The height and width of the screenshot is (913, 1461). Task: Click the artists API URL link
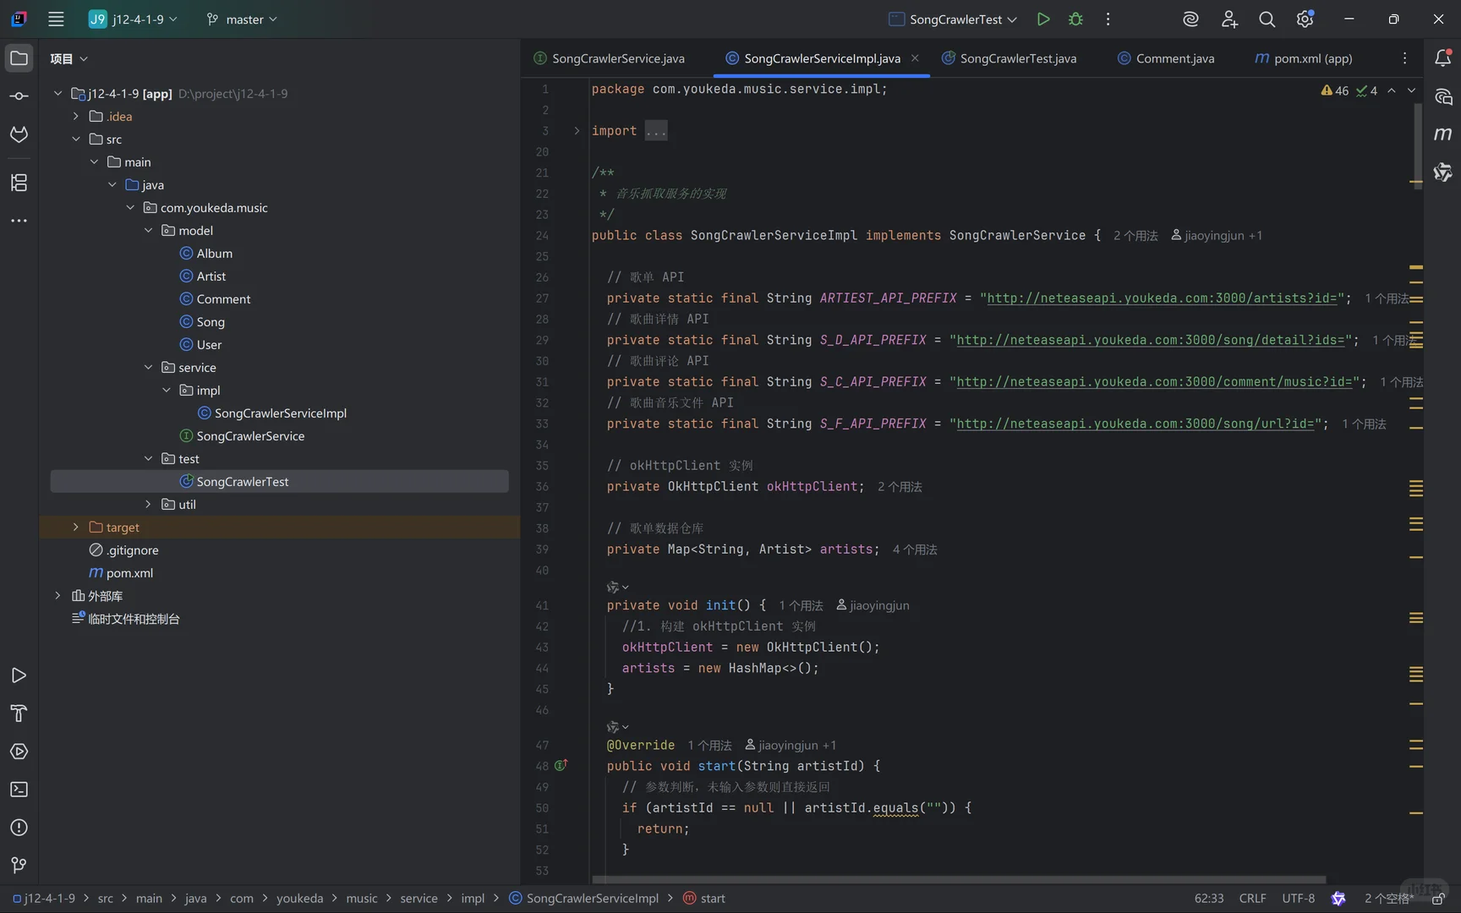(1162, 298)
